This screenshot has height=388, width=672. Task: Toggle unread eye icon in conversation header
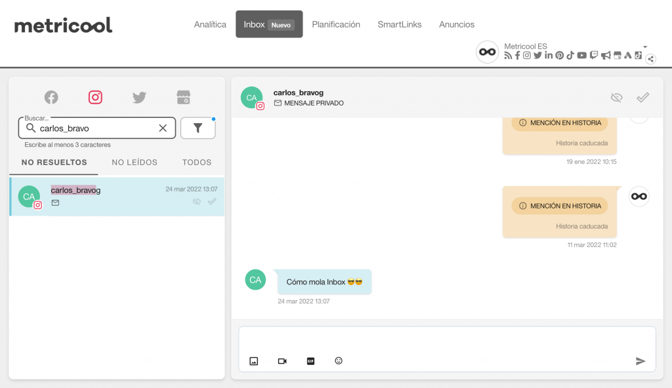(x=616, y=98)
